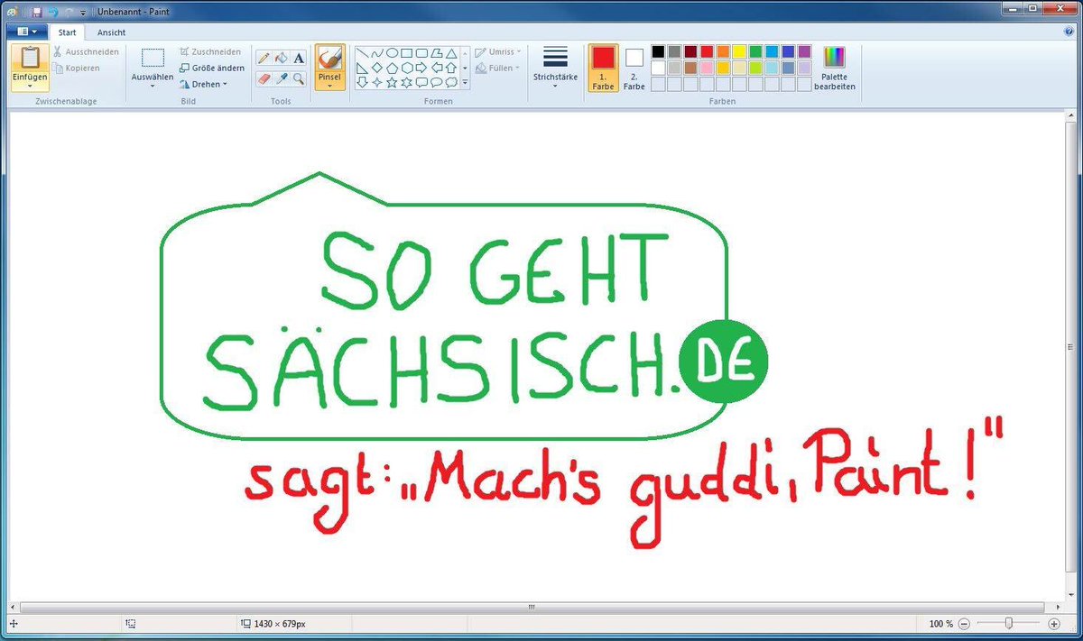Expand the Strichstärke line width dropdown

point(555,87)
